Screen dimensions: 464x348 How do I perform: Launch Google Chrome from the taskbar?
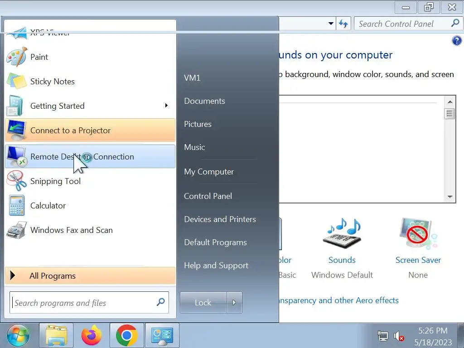[x=127, y=335]
